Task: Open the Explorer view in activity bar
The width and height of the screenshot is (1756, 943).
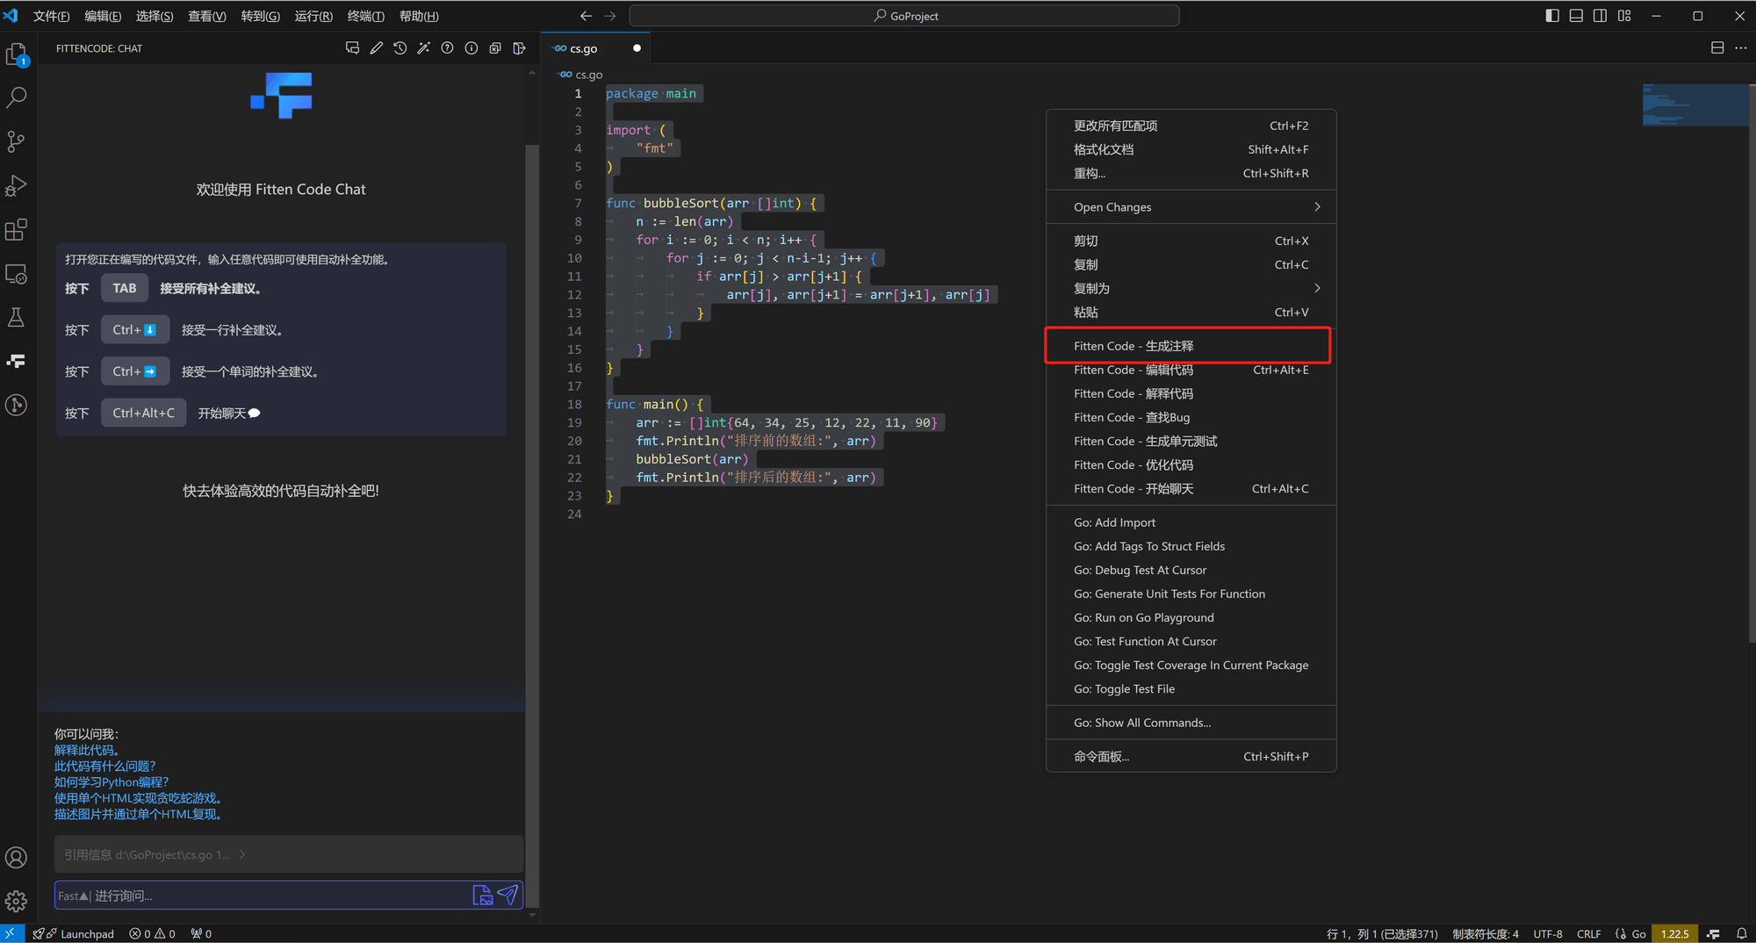Action: [17, 54]
